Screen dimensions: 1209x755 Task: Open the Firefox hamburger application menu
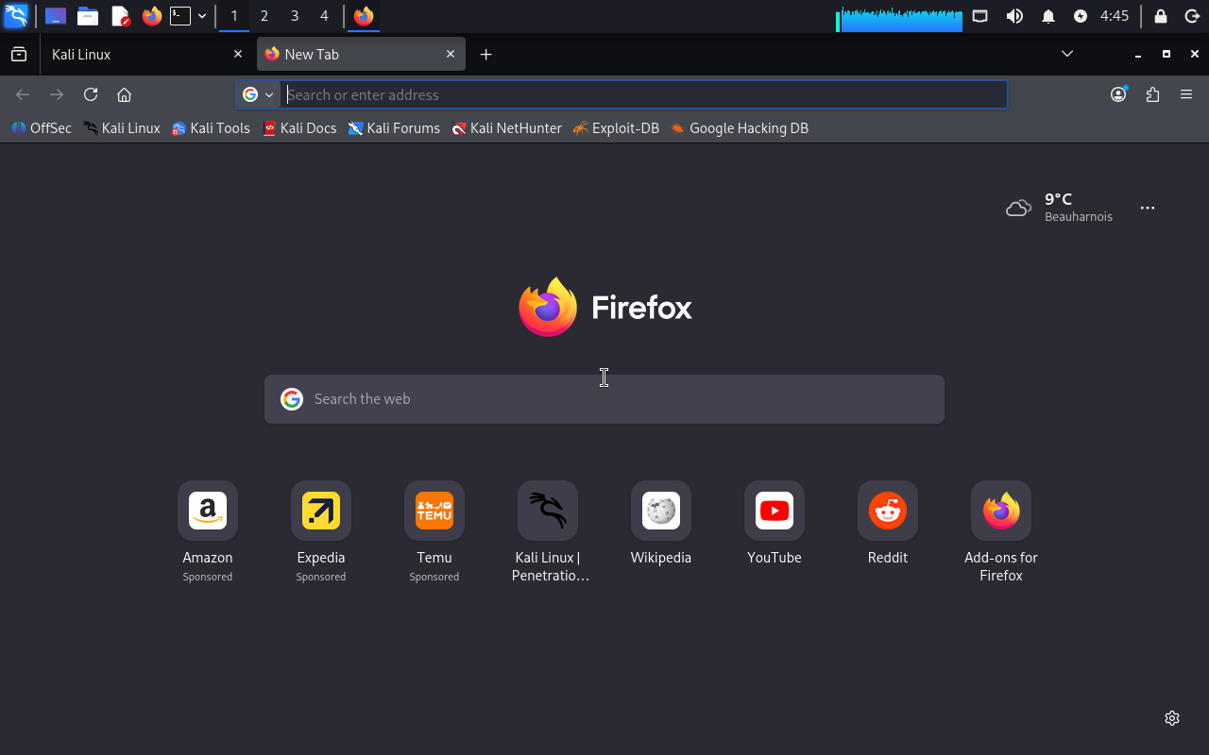click(x=1186, y=94)
